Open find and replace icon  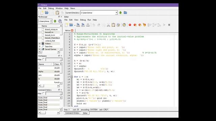coord(118,25)
